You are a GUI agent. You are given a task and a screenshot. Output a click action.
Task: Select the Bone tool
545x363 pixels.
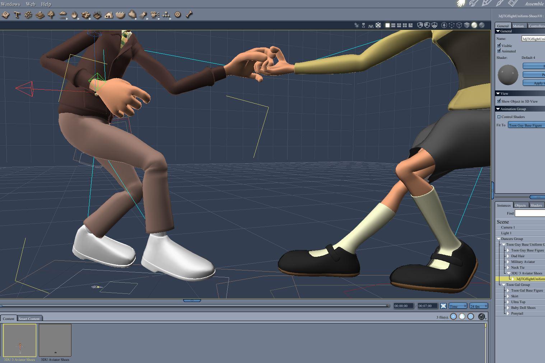pos(189,14)
